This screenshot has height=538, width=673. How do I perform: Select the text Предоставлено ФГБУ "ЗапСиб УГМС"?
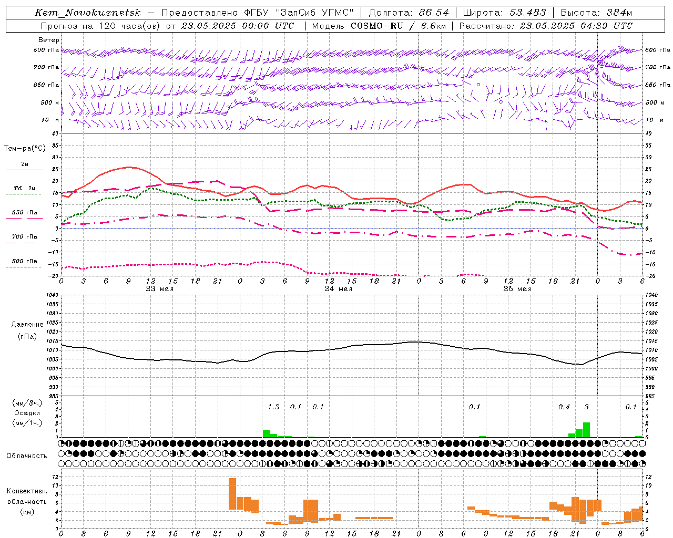(x=258, y=13)
